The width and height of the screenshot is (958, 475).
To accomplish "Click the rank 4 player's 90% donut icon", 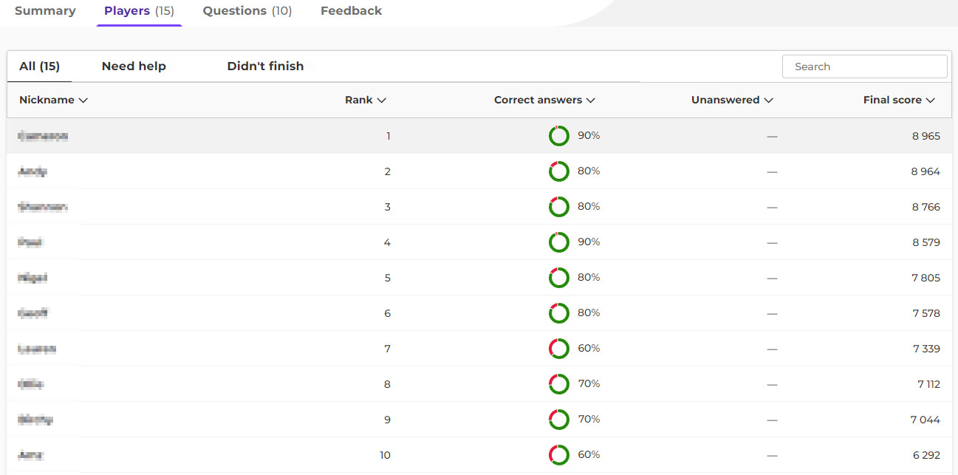I will tap(558, 242).
